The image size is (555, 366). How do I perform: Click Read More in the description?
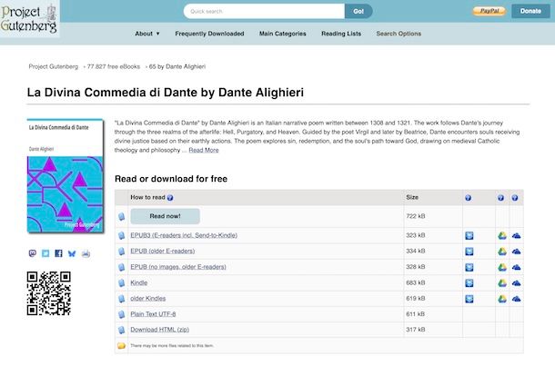pos(204,150)
